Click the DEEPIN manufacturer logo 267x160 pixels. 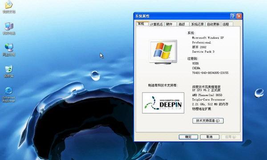pos(163,103)
